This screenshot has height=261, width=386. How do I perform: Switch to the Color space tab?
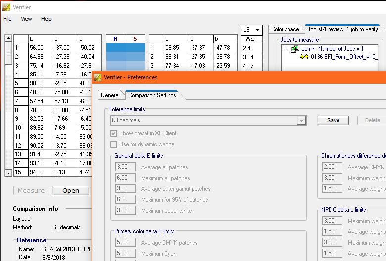285,29
